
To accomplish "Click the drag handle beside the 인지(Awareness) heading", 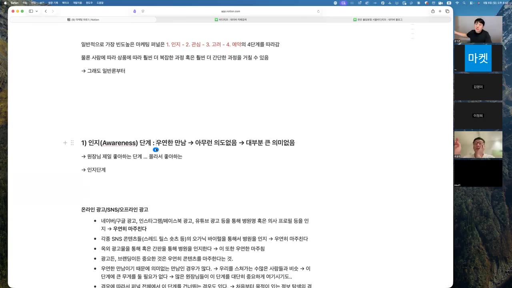I will [72, 143].
